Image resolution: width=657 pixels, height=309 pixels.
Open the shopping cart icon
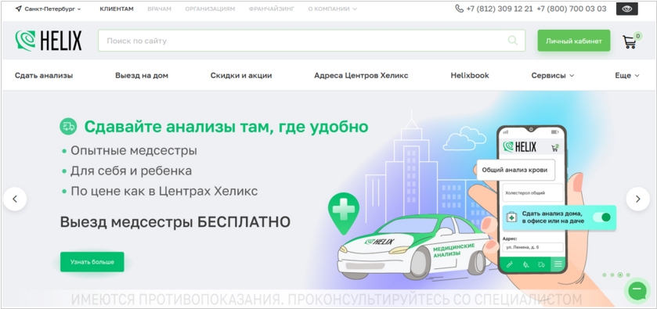[630, 42]
